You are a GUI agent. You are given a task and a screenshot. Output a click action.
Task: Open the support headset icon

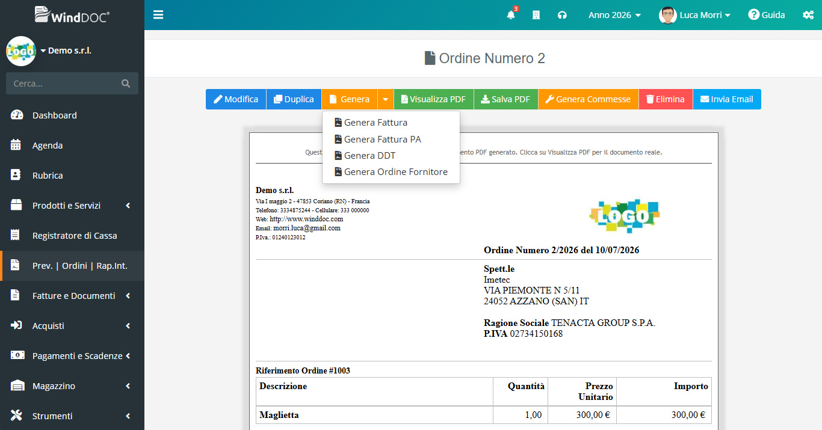(562, 15)
